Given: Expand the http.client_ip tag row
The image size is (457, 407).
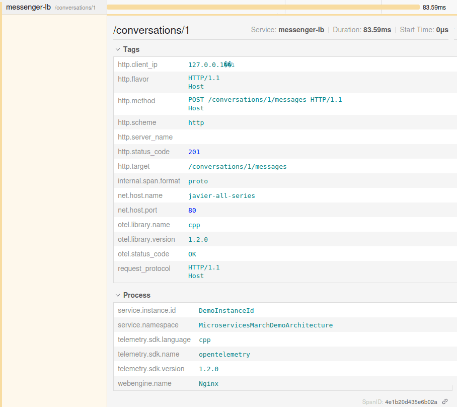Looking at the screenshot, I should pos(137,64).
